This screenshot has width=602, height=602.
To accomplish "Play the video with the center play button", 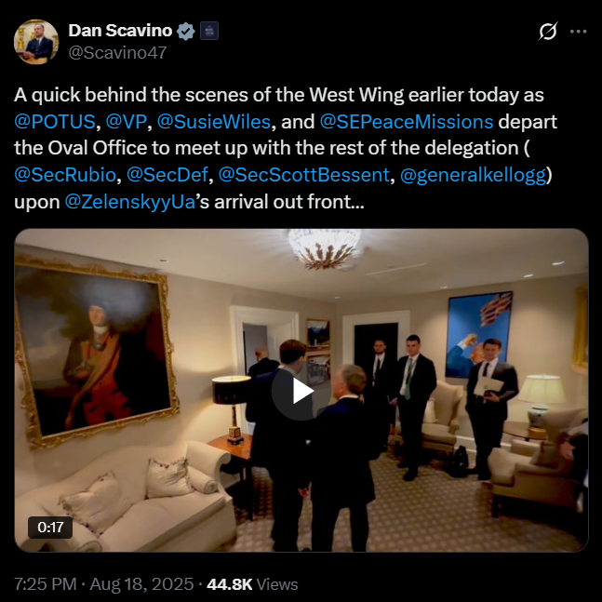I will tap(301, 391).
